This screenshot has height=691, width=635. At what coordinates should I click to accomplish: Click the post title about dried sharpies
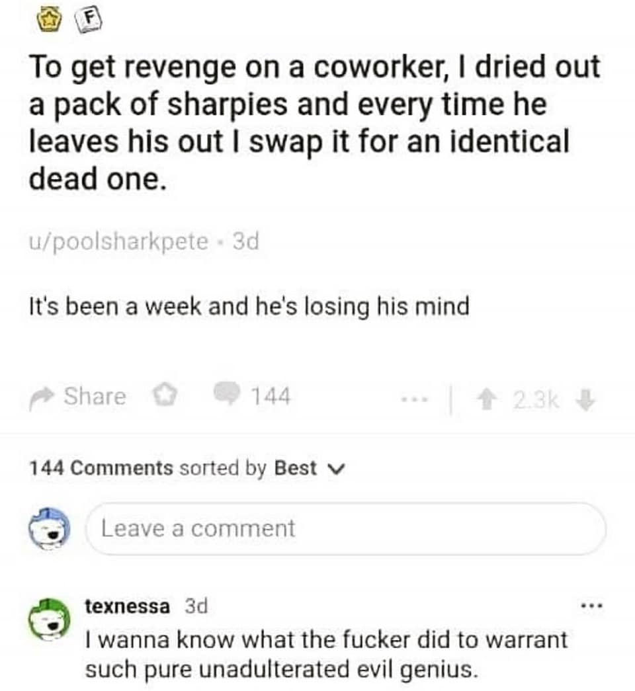pyautogui.click(x=314, y=123)
